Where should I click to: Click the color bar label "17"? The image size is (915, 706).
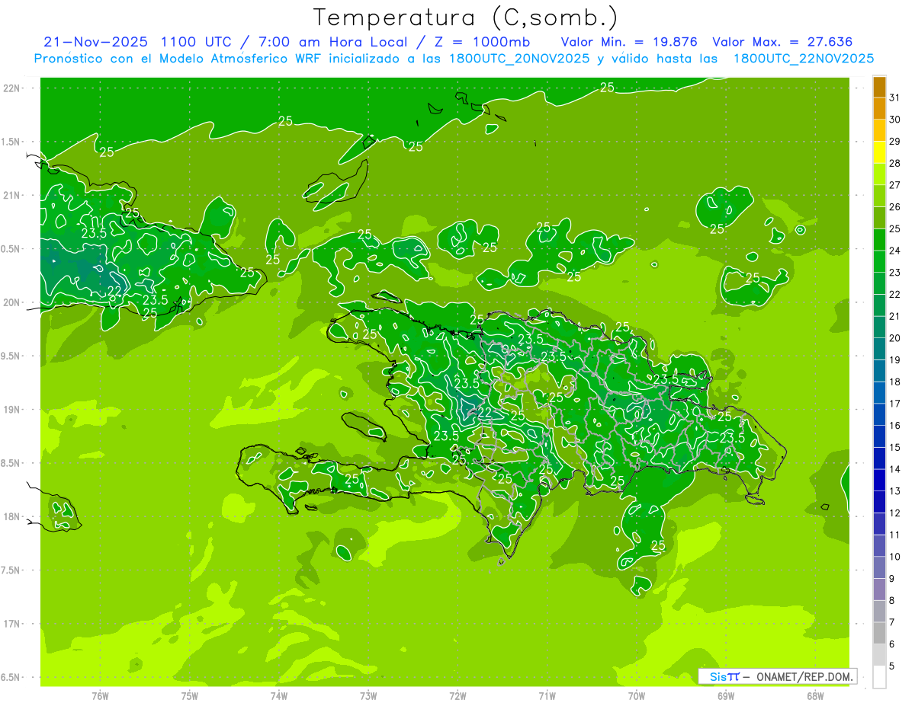(894, 404)
